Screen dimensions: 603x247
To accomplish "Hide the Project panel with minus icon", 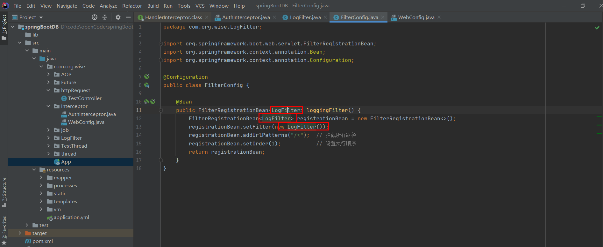I will pyautogui.click(x=128, y=17).
